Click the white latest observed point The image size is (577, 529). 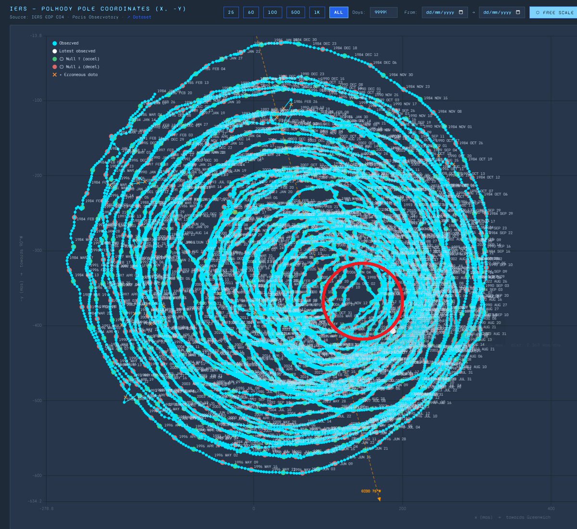click(393, 331)
